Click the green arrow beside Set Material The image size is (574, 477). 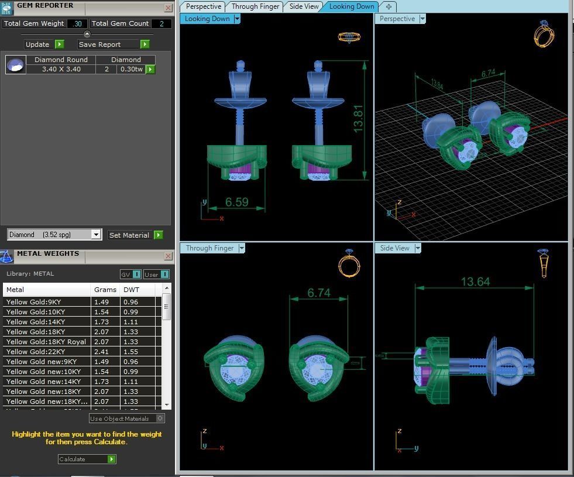(159, 235)
